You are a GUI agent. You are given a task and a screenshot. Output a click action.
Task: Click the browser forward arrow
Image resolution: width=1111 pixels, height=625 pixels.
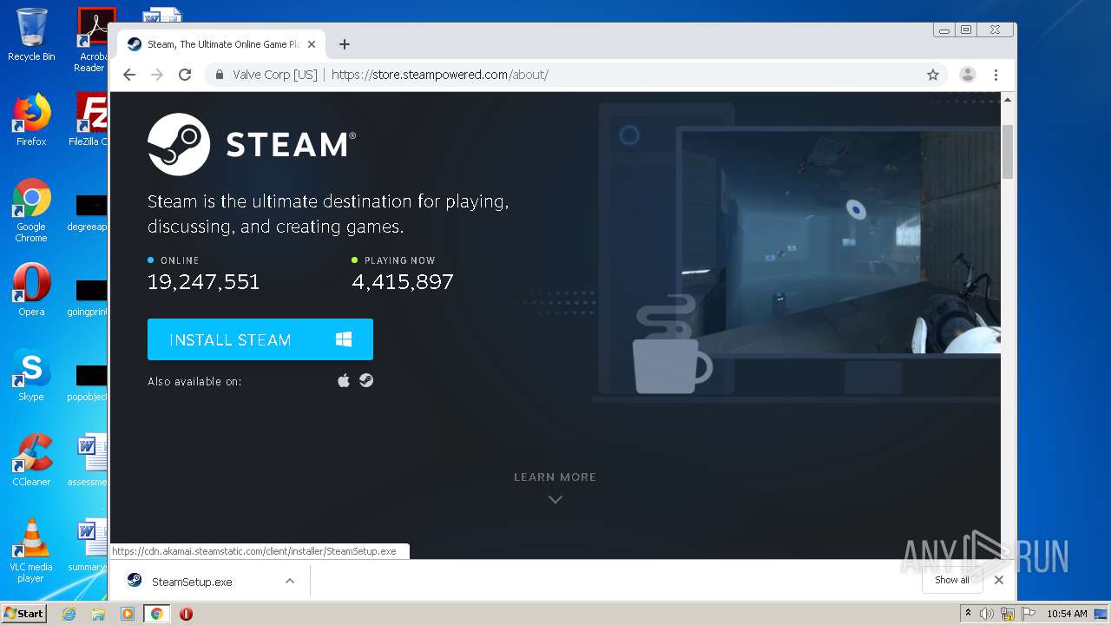tap(157, 75)
